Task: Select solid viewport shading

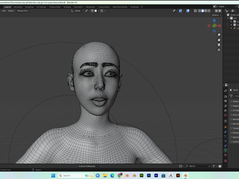Action: (203, 11)
